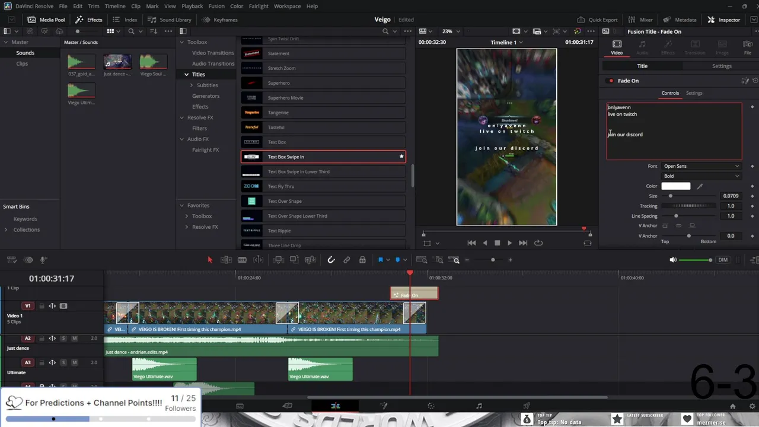Screen dimensions: 759x427
Task: Open the Fairlight page music-note icon
Action: [x=479, y=406]
